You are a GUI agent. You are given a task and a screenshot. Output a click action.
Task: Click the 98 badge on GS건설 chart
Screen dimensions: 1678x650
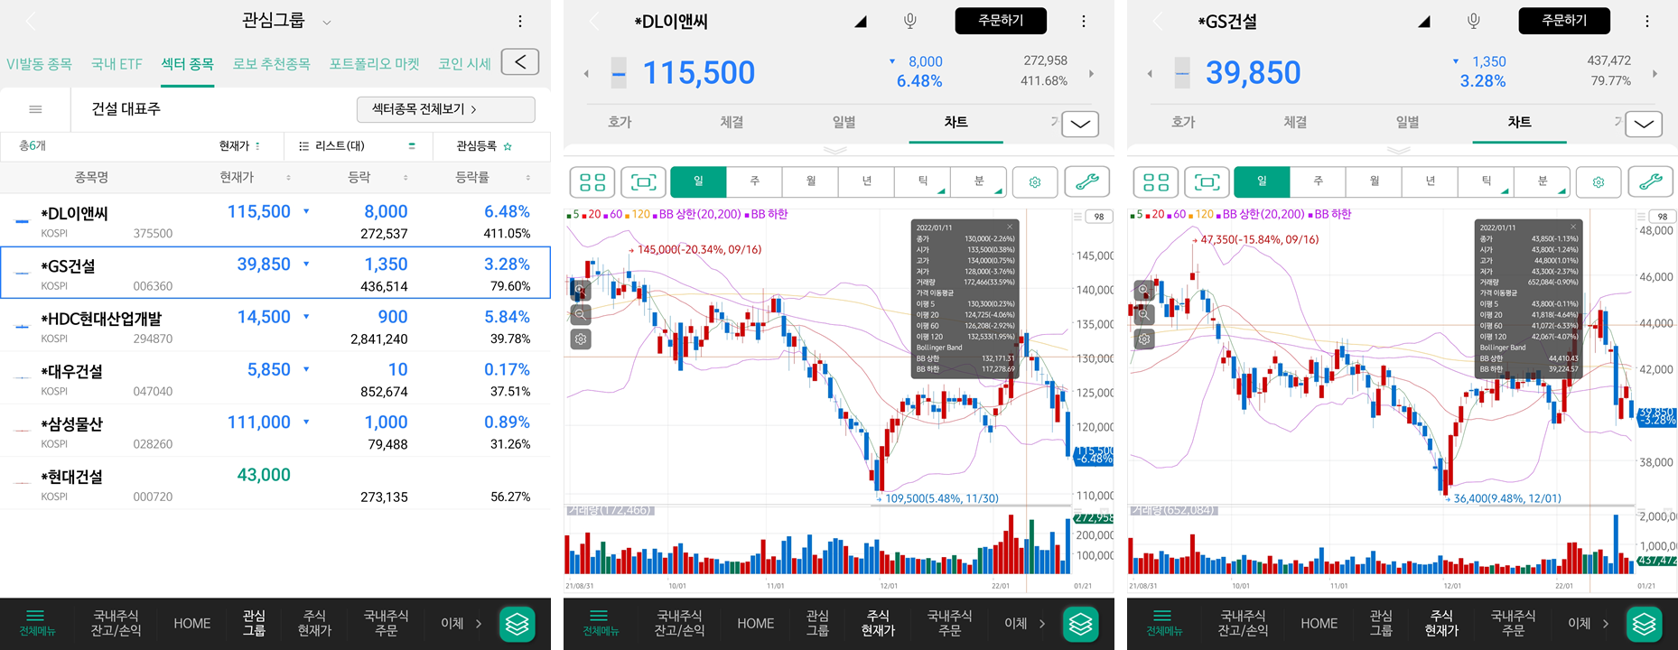coord(1663,217)
